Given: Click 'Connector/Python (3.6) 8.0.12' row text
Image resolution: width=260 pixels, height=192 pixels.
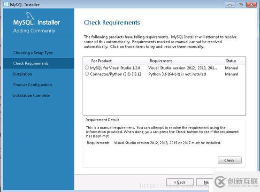Looking at the screenshot, I should [x=116, y=74].
